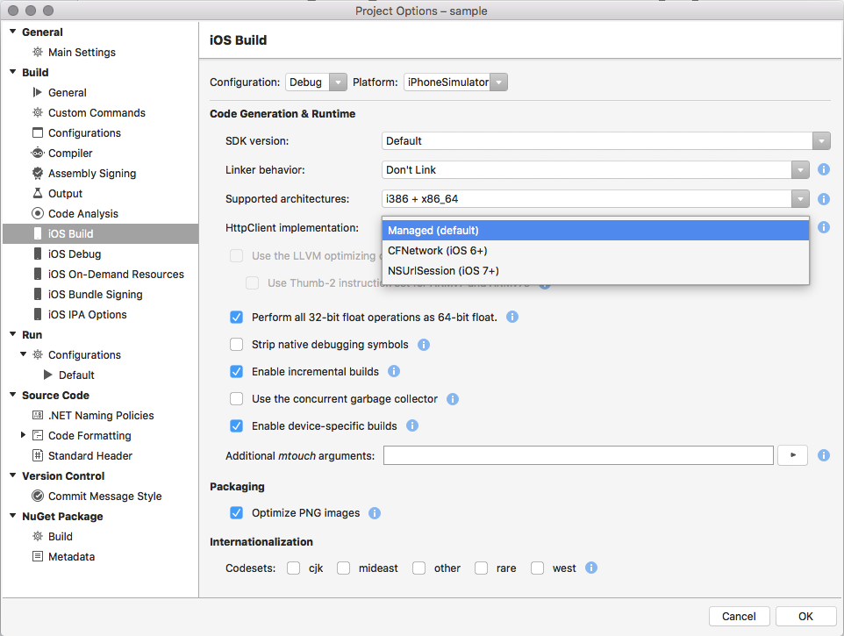844x636 pixels.
Task: Click the Cancel button
Action: (x=739, y=616)
